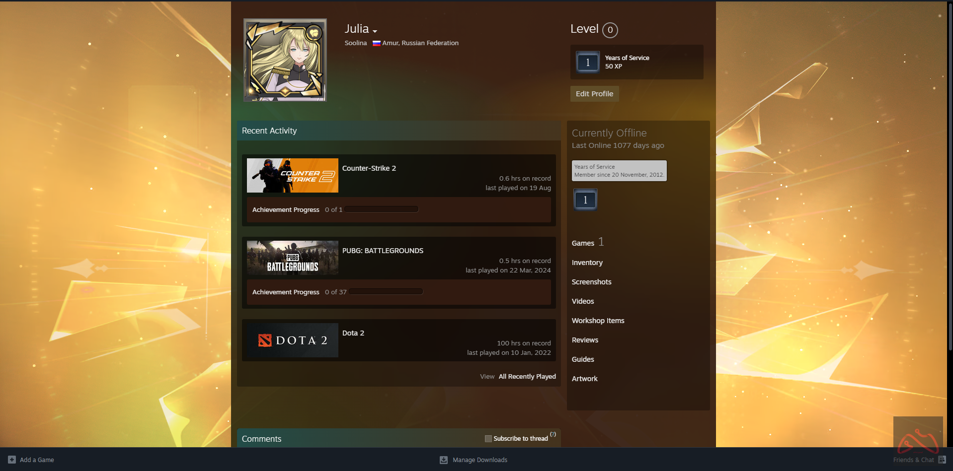Expand the dropdown arrow beside Julia
The height and width of the screenshot is (471, 953).
[x=375, y=31]
